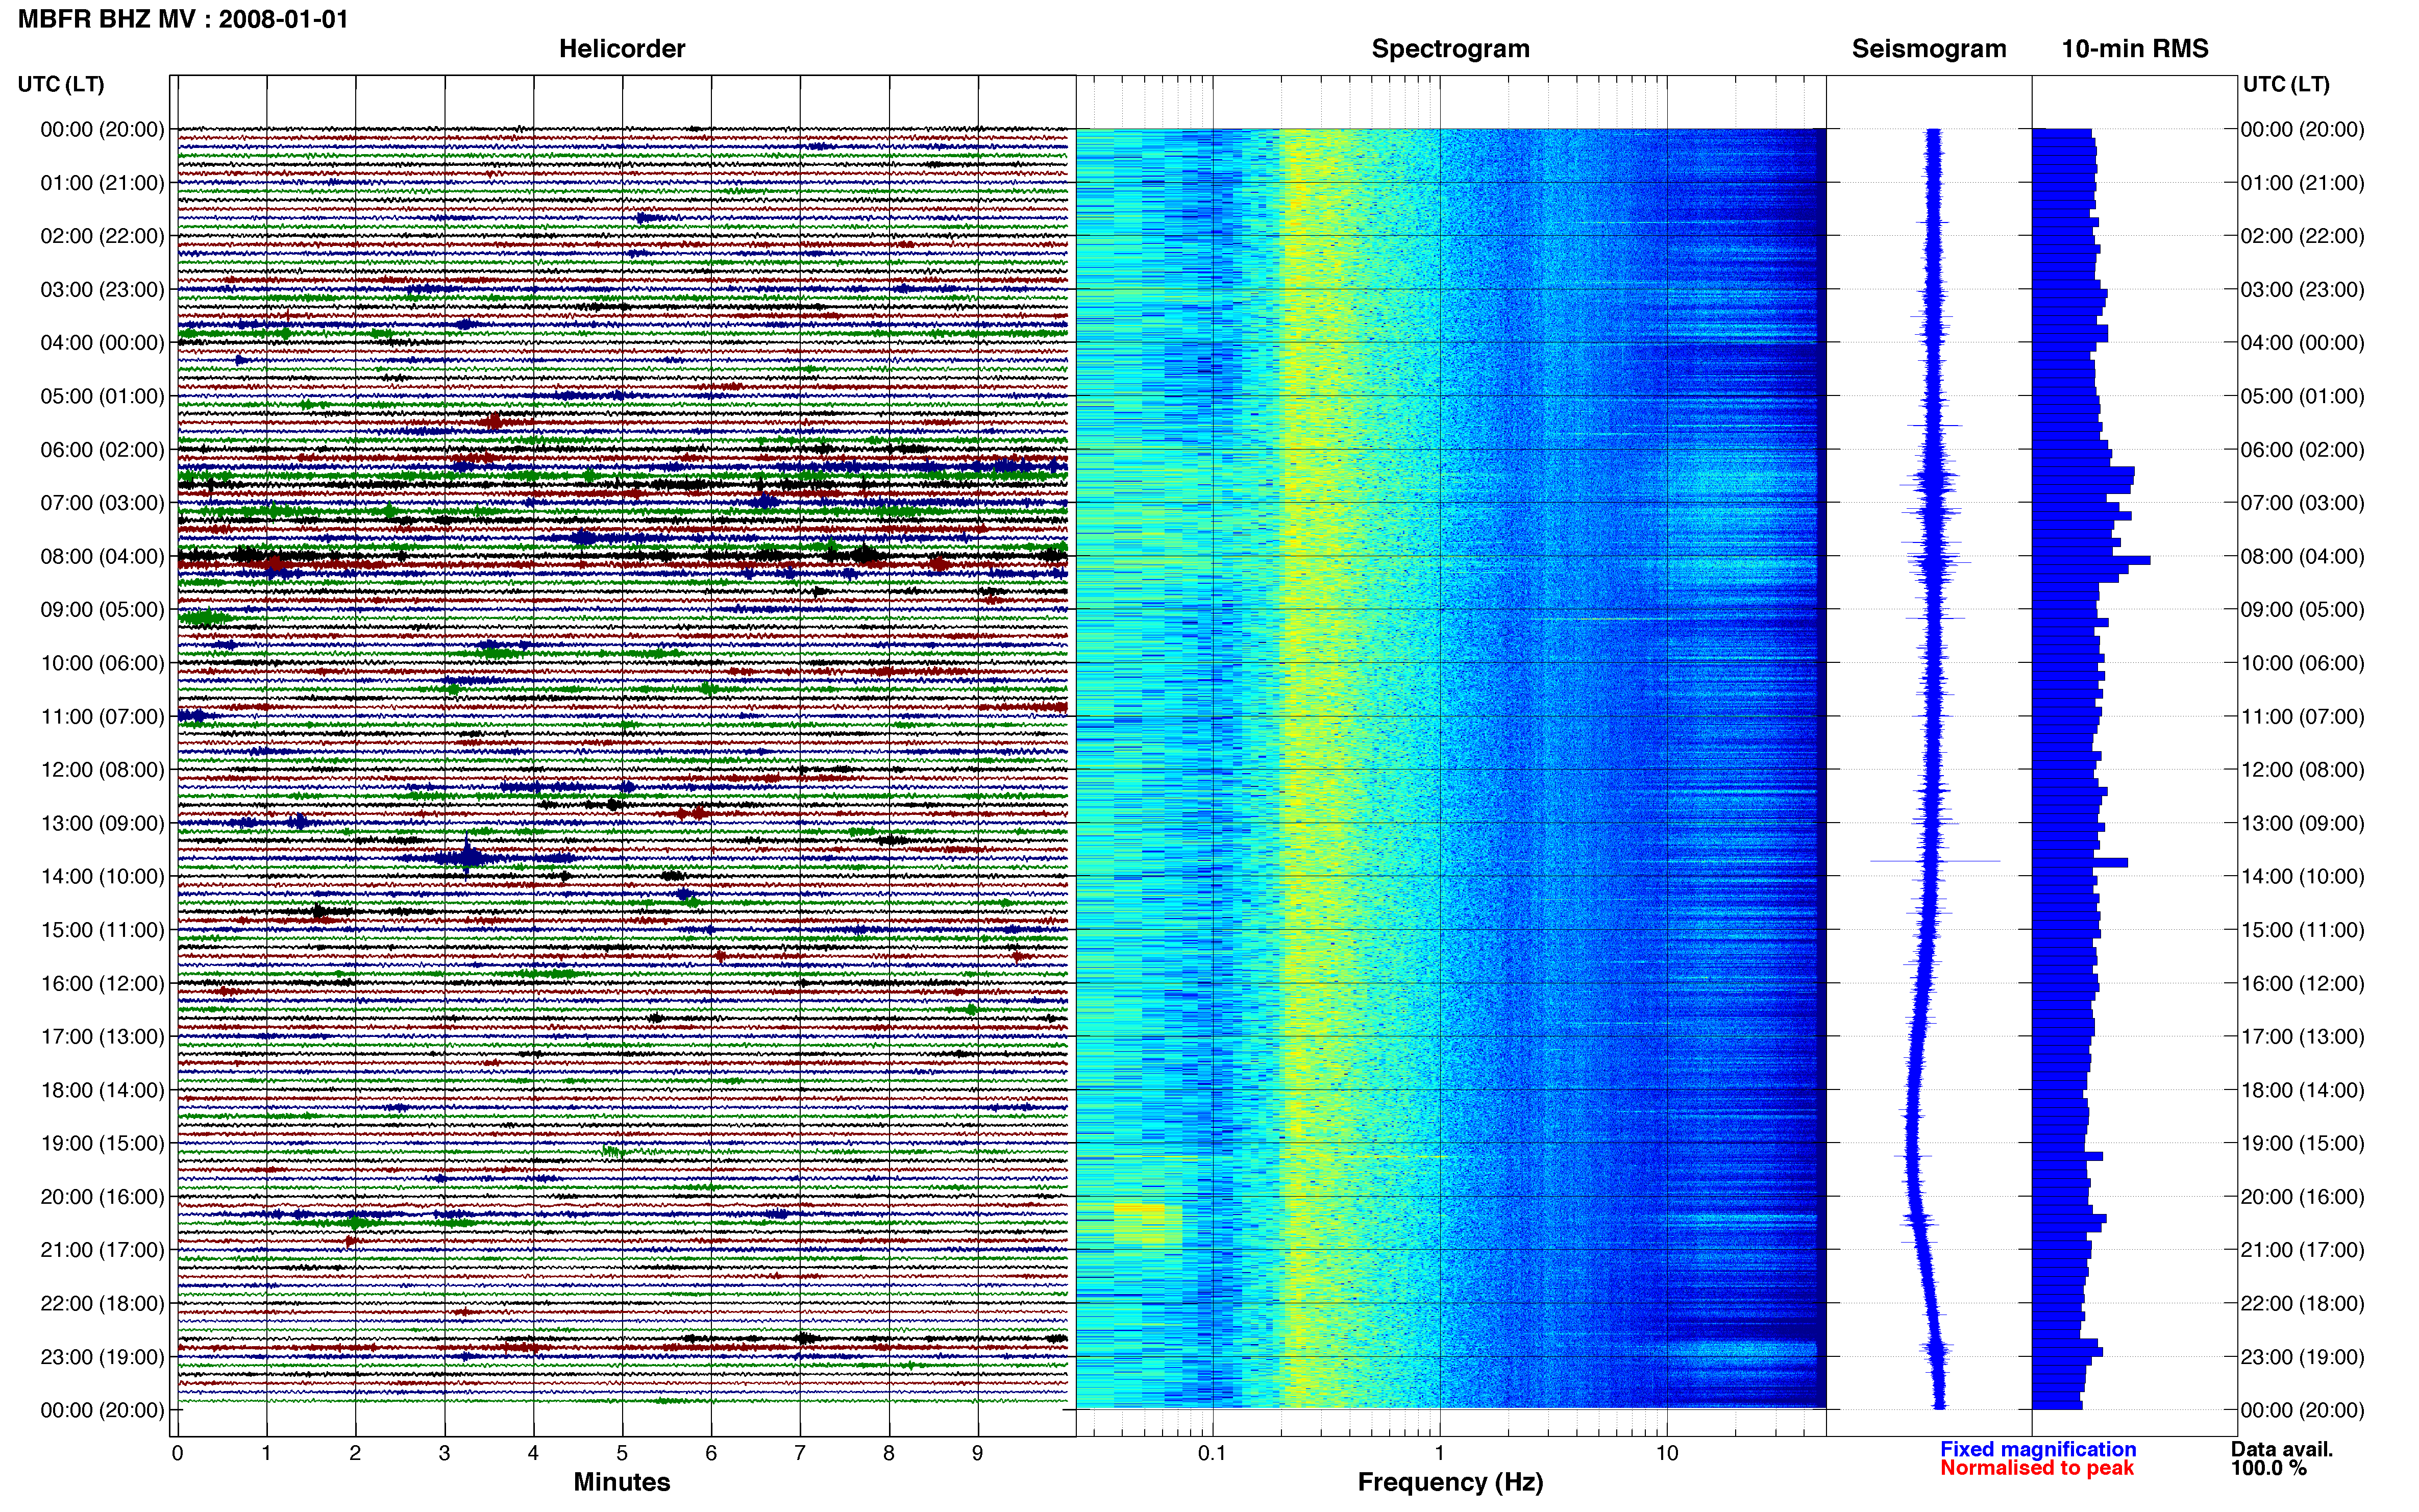2419x1512 pixels.
Task: Click Helicorder-side time label '04:00 (00:00)'
Action: pyautogui.click(x=102, y=343)
